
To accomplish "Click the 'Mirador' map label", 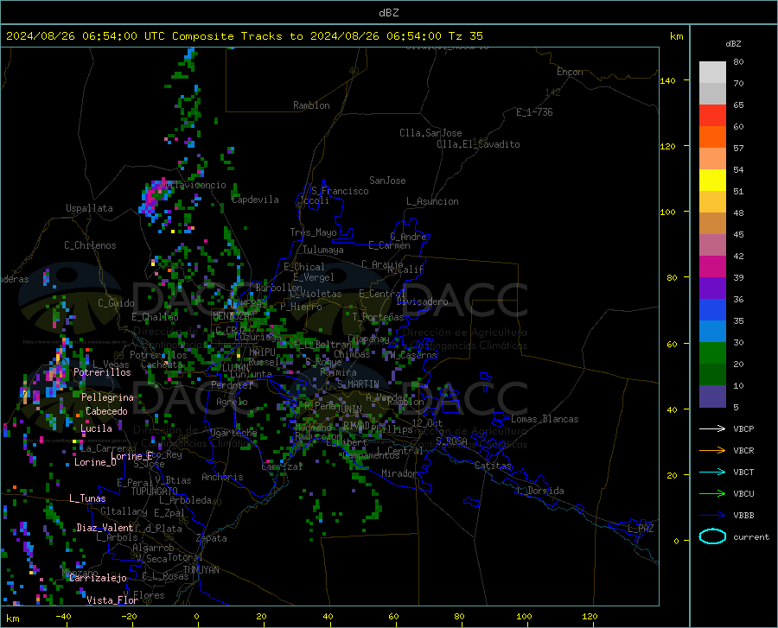I will click(399, 473).
